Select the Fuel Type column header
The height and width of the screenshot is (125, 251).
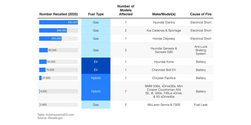(x=96, y=14)
